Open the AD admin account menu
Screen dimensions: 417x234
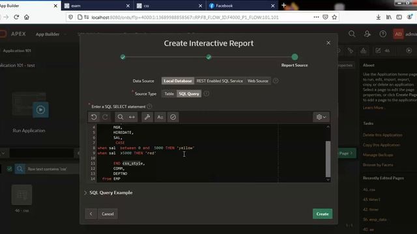405,34
